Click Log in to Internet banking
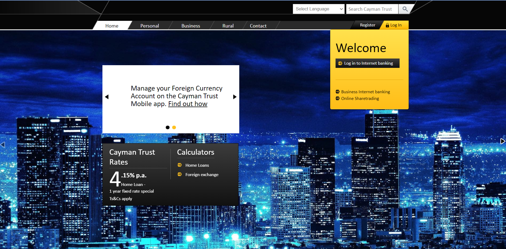Screen dimensions: 506x249 pos(368,63)
